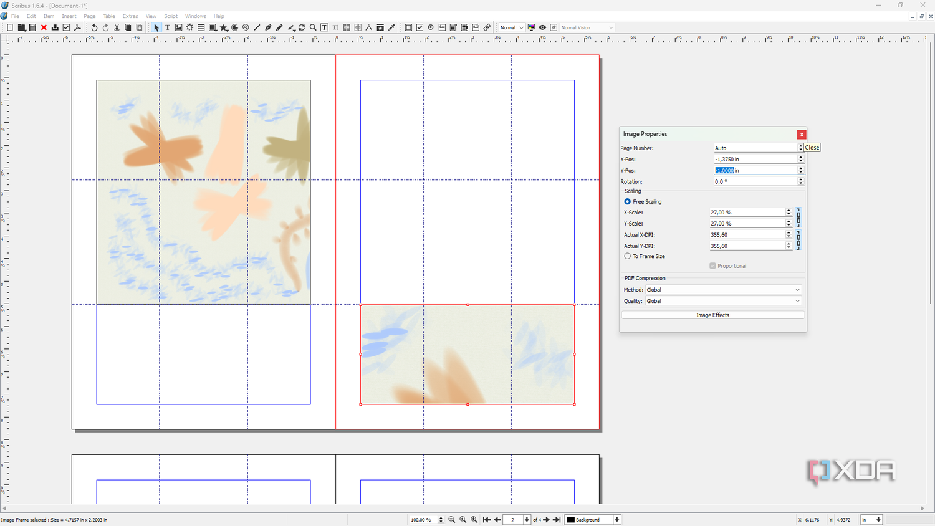935x526 pixels.
Task: Jump to the first page
Action: coord(487,520)
